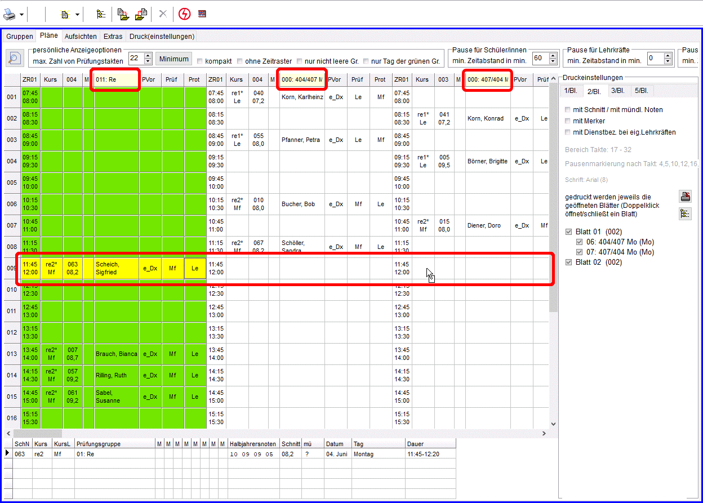Viewport: 703px width, 503px height.
Task: Click the printer icon in the top toolbar
Action: [11, 14]
